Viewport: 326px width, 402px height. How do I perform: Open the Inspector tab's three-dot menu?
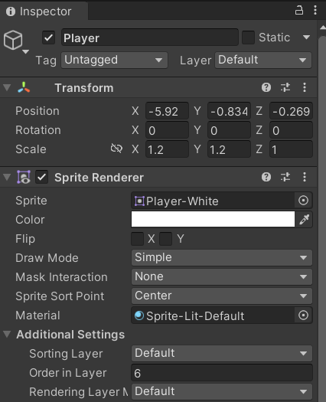315,11
